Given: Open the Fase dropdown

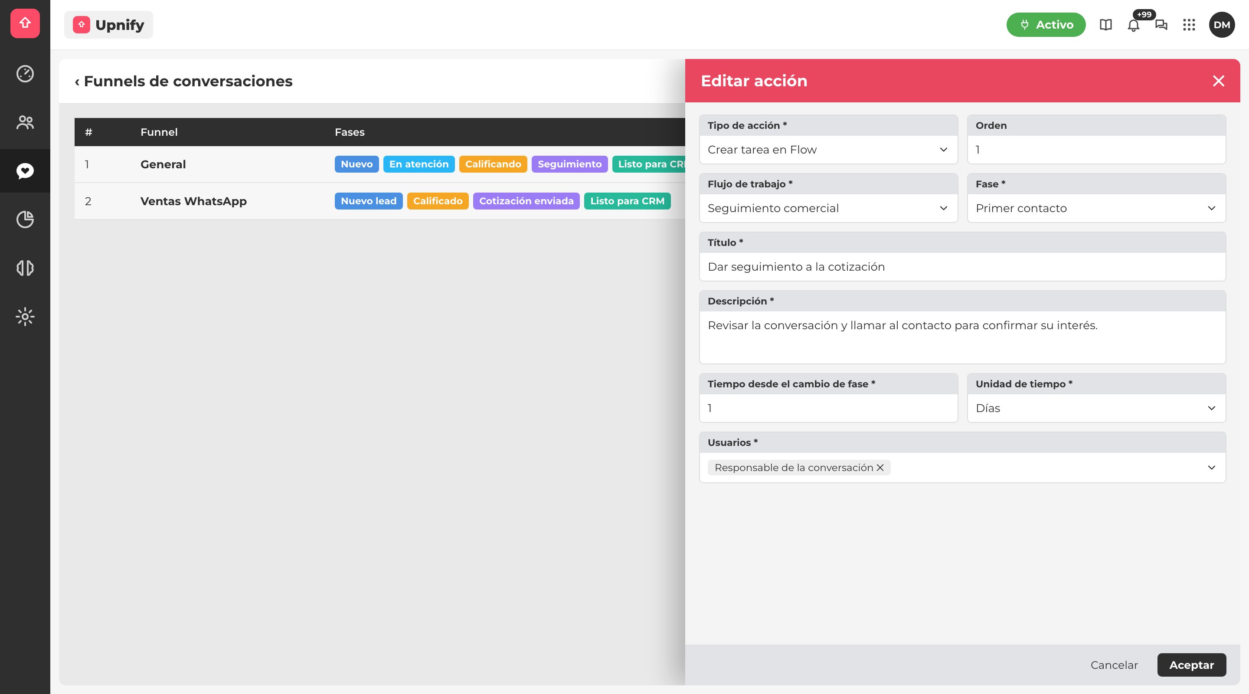Looking at the screenshot, I should click(x=1096, y=209).
